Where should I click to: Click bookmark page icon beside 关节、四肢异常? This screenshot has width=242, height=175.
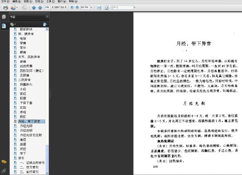click(15, 57)
